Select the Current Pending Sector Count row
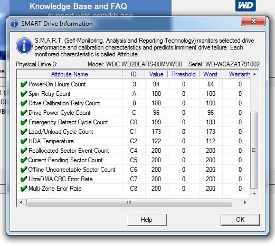275x246 pixels. click(x=134, y=160)
